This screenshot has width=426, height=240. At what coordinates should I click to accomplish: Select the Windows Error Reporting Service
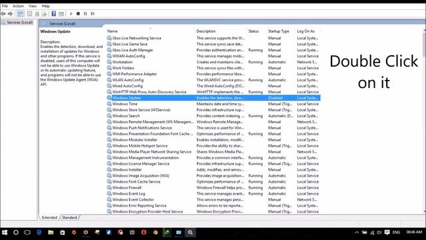[x=213, y=206]
